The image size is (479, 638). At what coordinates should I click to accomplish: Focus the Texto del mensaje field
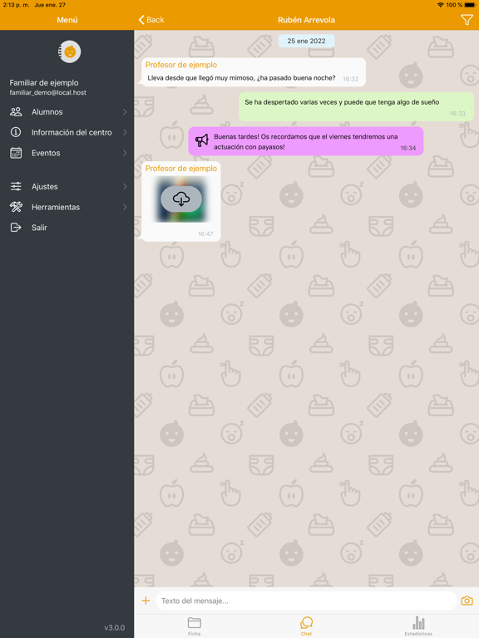click(306, 601)
